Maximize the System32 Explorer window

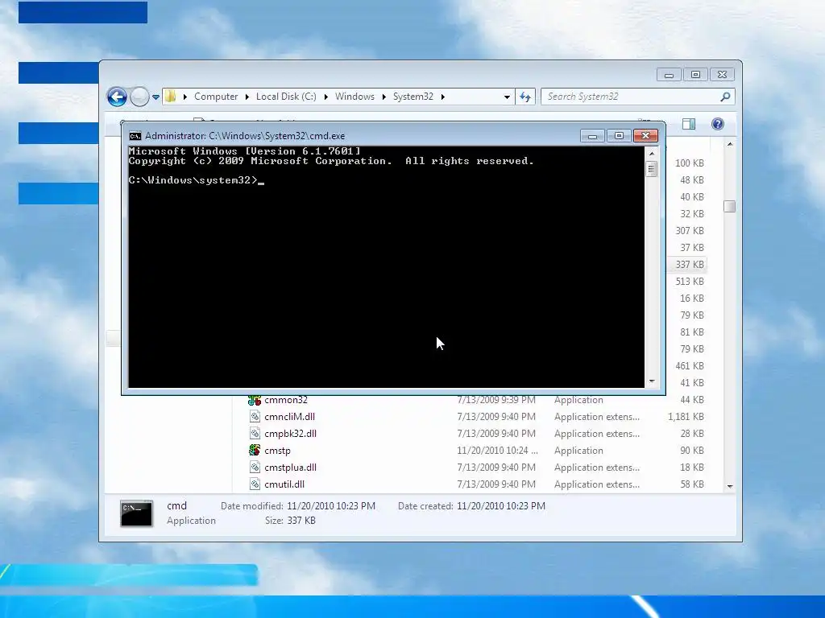tap(695, 75)
